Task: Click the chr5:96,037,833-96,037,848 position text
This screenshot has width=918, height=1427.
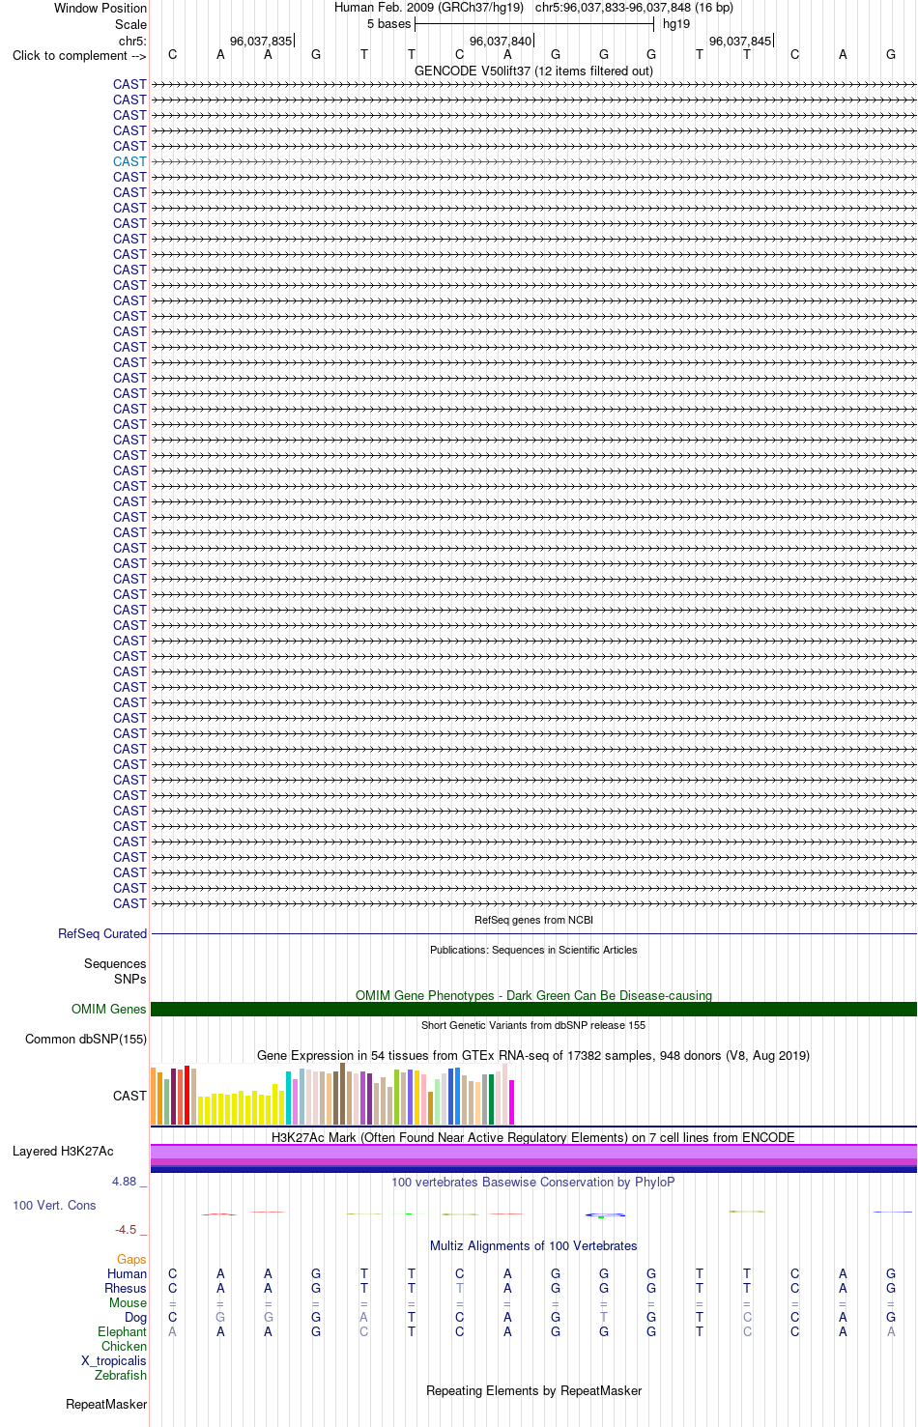Action: coord(634,8)
